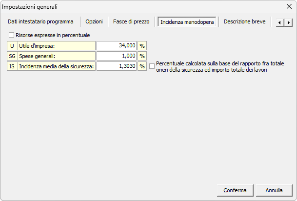The height and width of the screenshot is (201, 297).
Task: Switch to the Opzioni tab
Action: [x=94, y=22]
